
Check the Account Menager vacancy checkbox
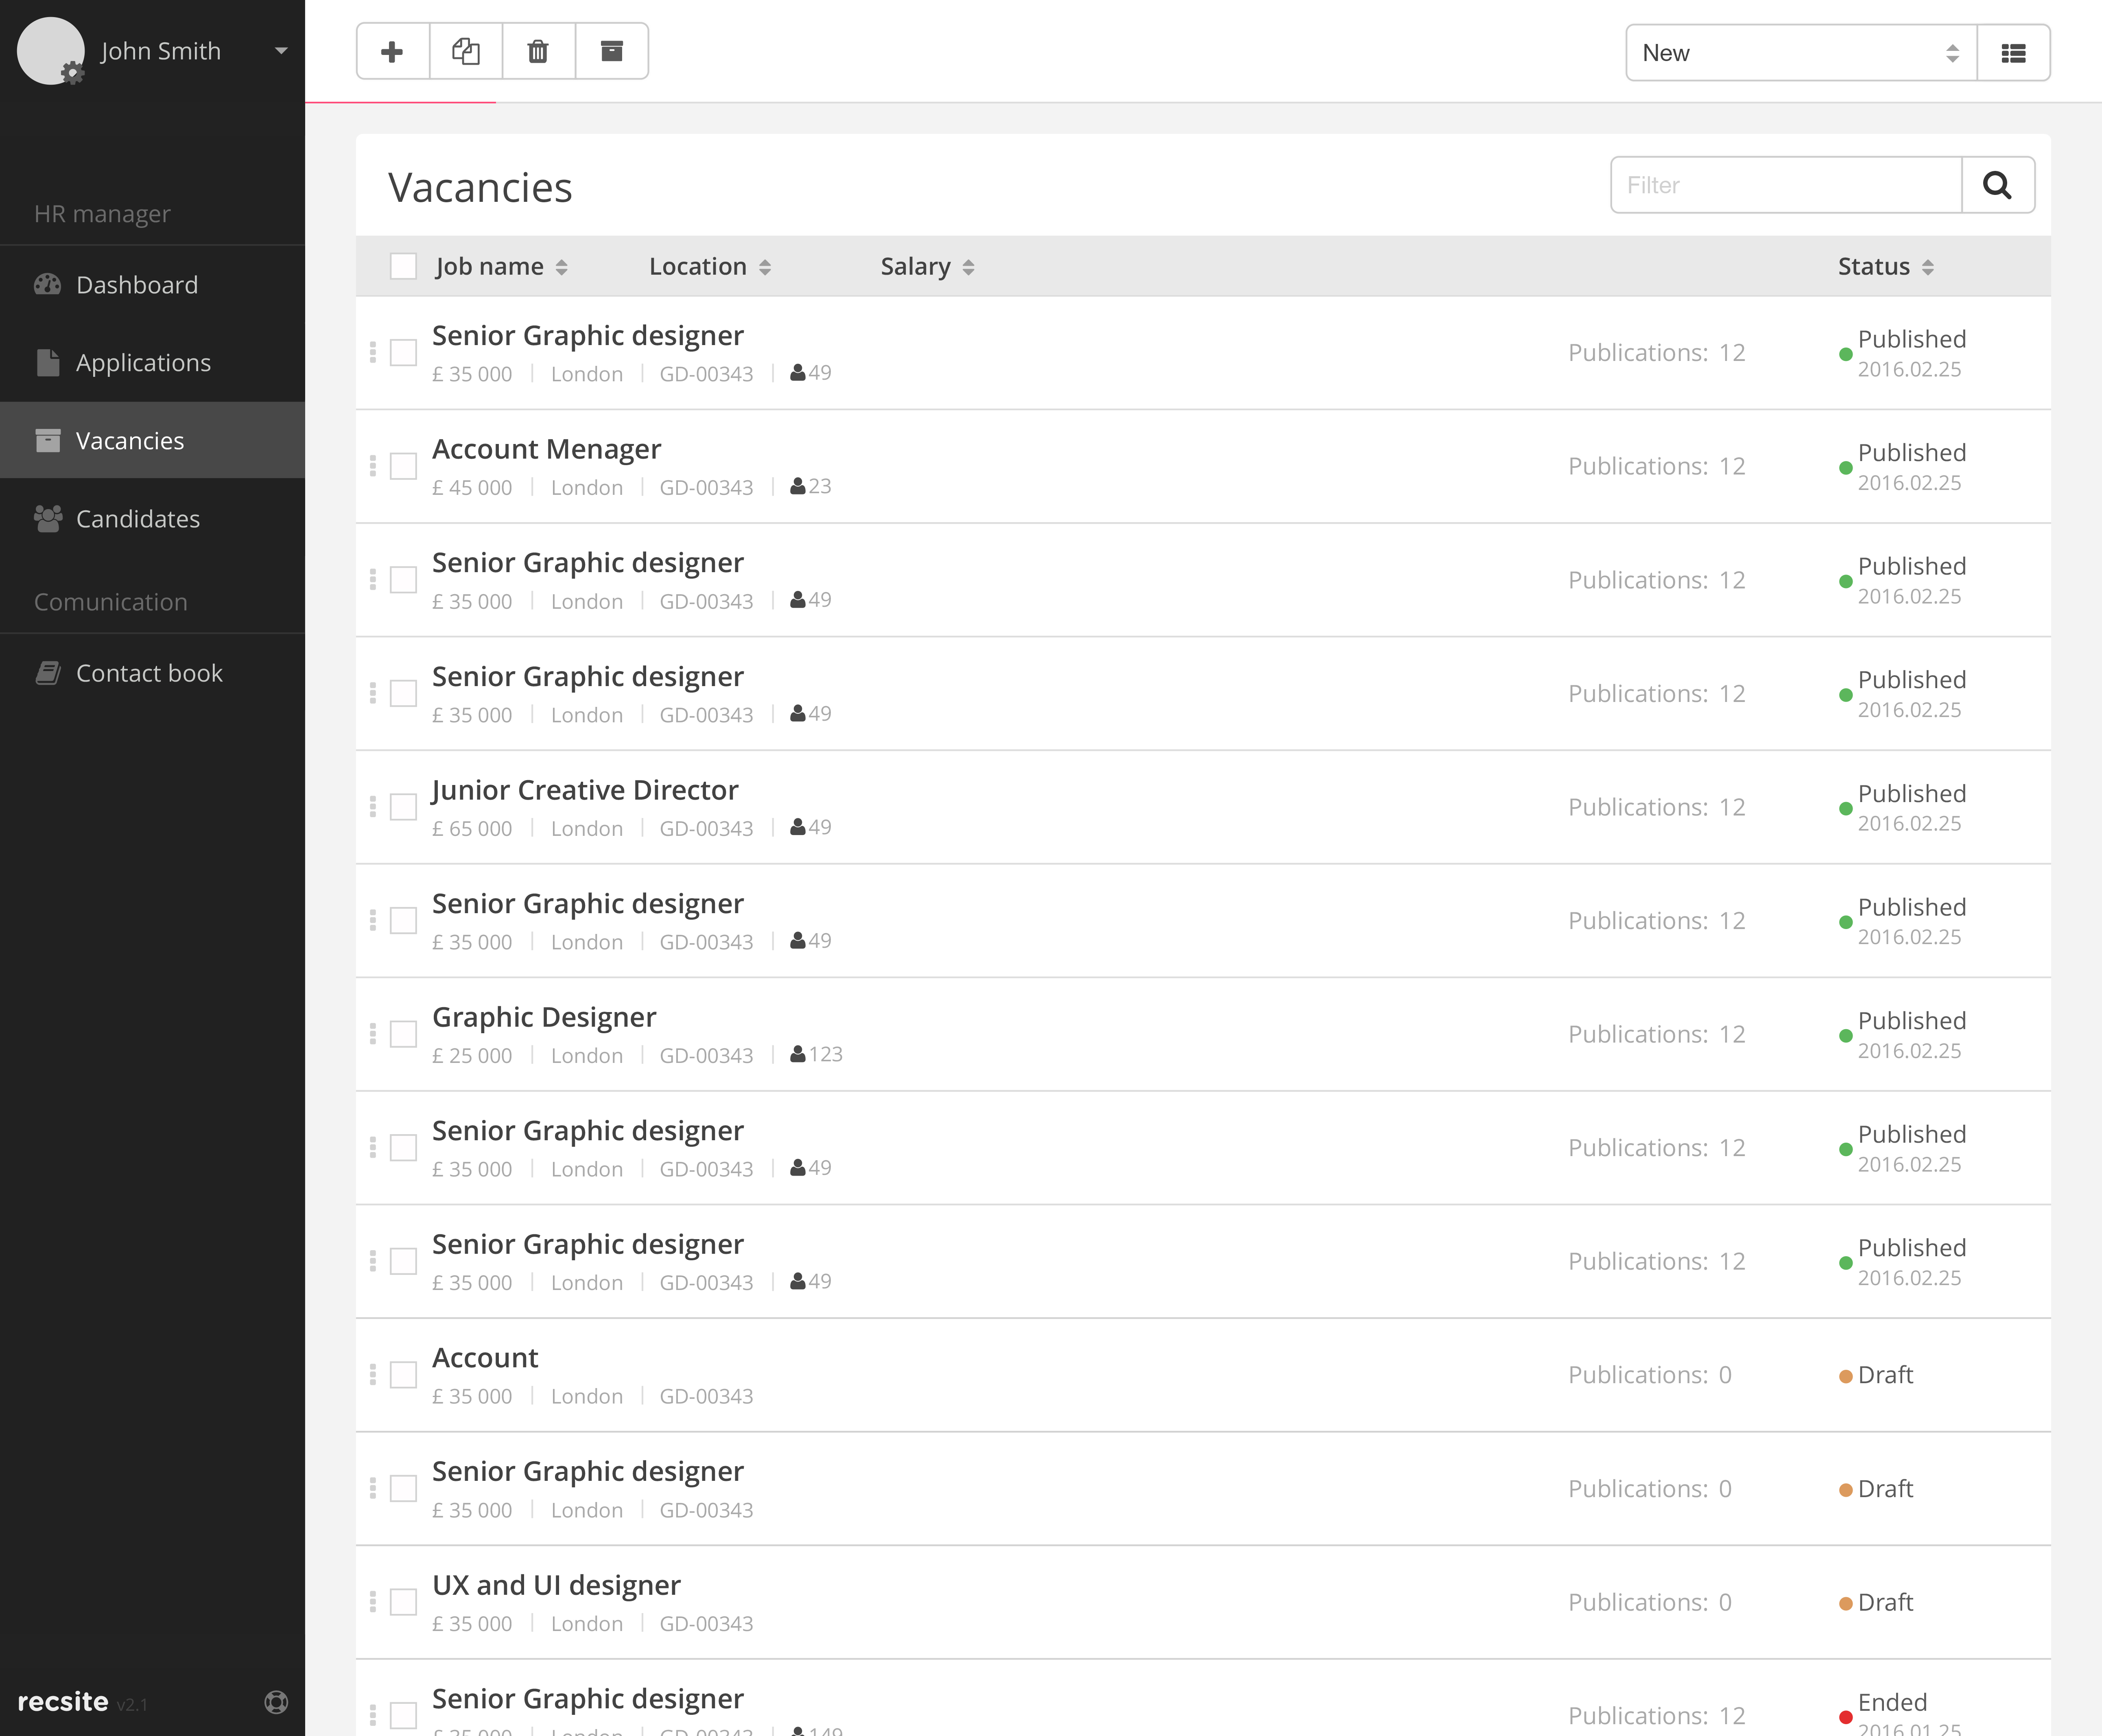(x=403, y=466)
